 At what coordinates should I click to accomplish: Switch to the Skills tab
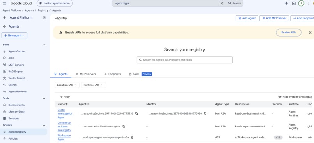140,74
